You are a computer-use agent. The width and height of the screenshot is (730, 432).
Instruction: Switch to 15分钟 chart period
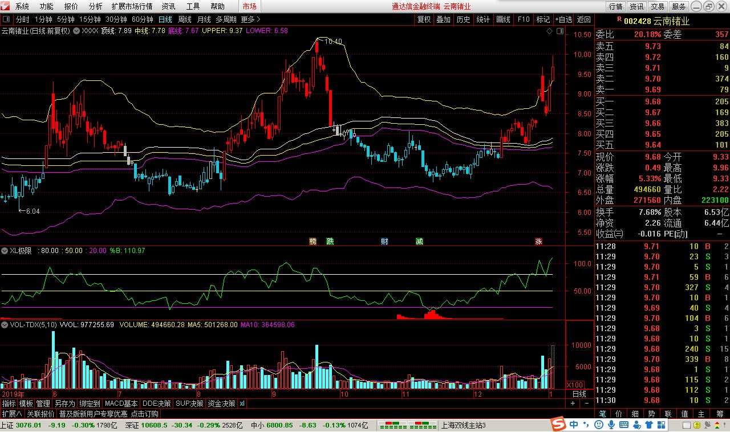coord(90,19)
